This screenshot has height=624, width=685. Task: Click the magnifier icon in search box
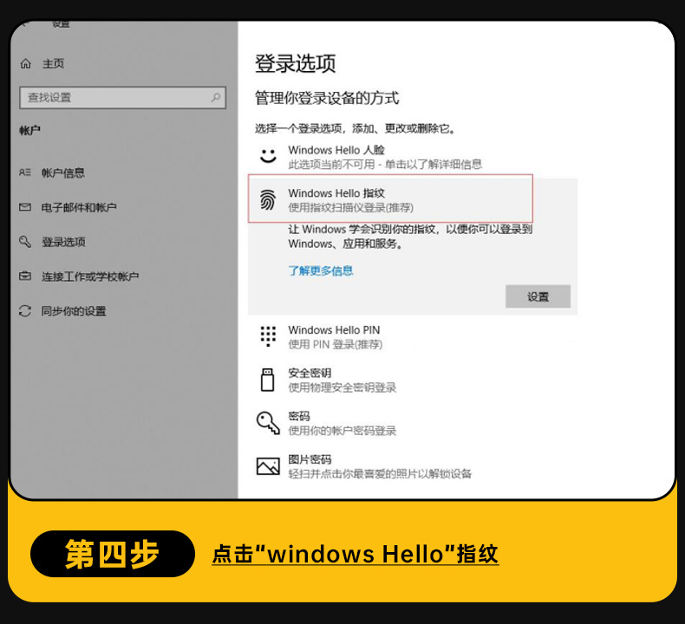(216, 97)
